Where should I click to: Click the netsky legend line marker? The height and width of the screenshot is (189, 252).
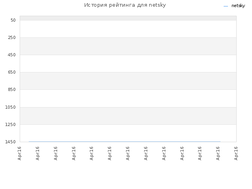(x=226, y=6)
